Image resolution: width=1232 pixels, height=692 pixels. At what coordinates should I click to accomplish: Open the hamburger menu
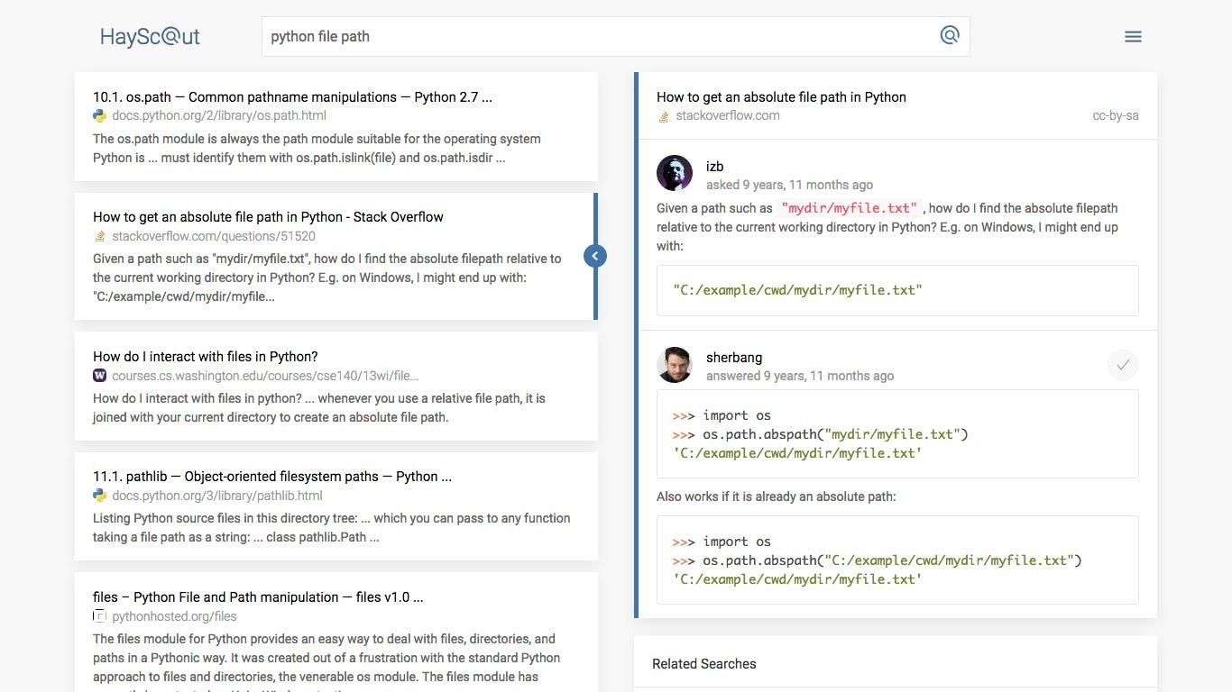(1133, 37)
